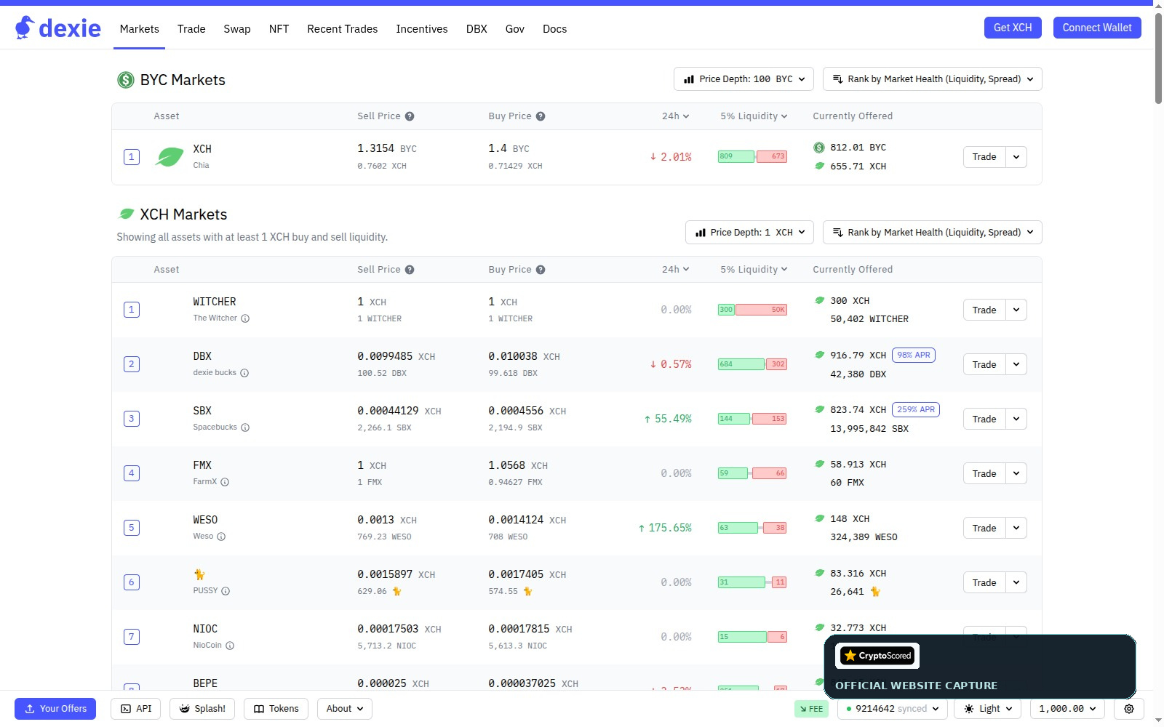Click the cat emoji icon for PUSSY asset
The height and width of the screenshot is (727, 1164).
pos(199,574)
